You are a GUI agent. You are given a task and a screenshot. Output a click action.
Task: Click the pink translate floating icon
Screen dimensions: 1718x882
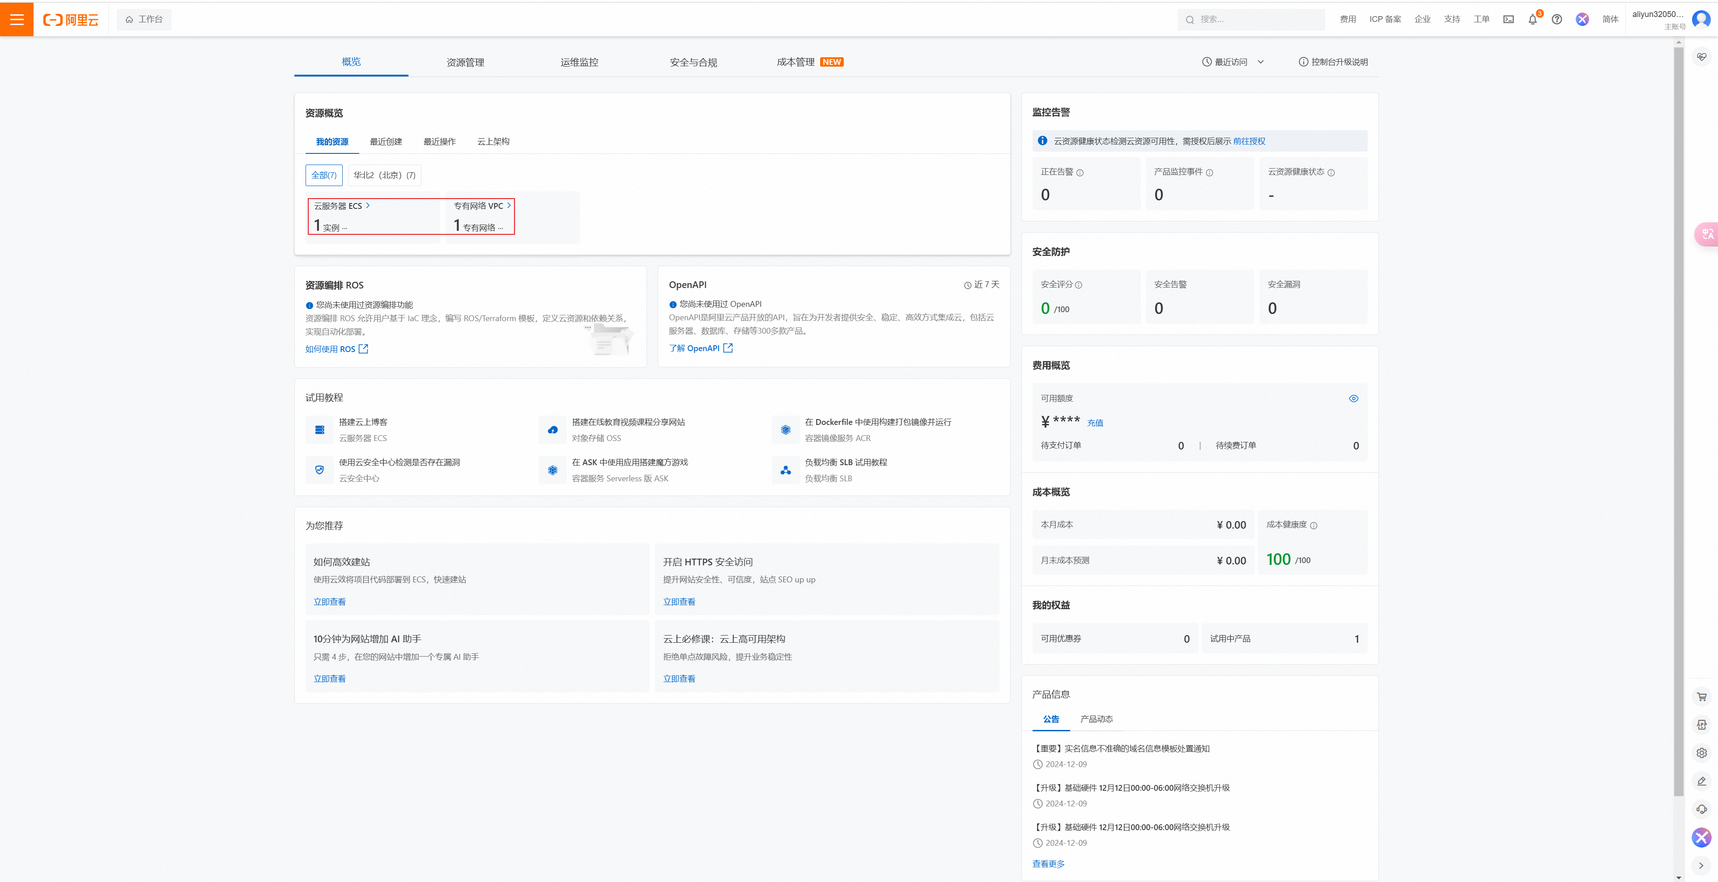[x=1707, y=234]
